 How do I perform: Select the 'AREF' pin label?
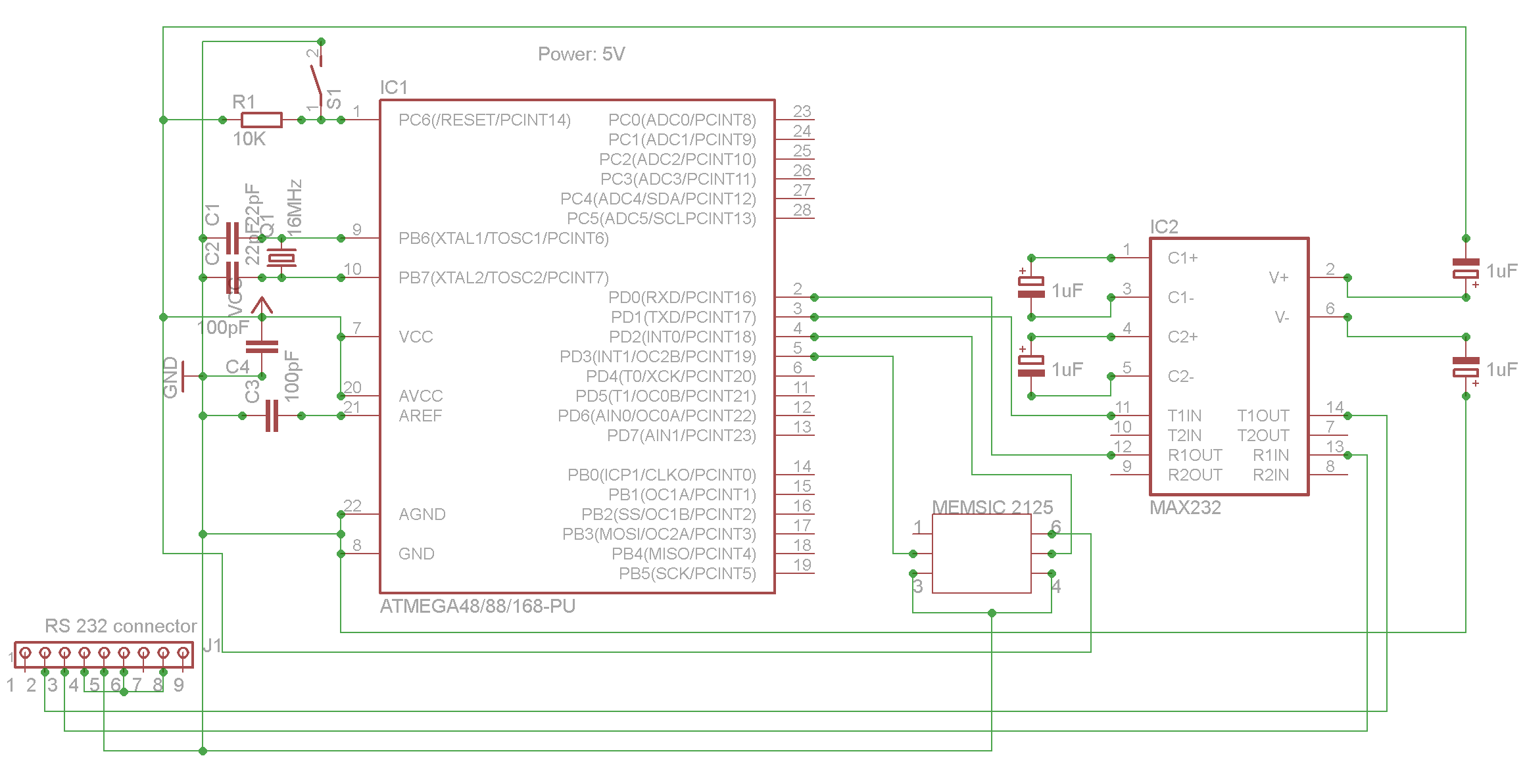(420, 416)
